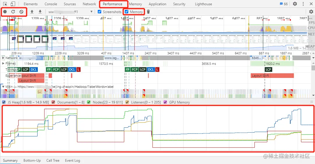Open the DevTools settings gear
This screenshot has height=164, width=315.
point(295,4)
